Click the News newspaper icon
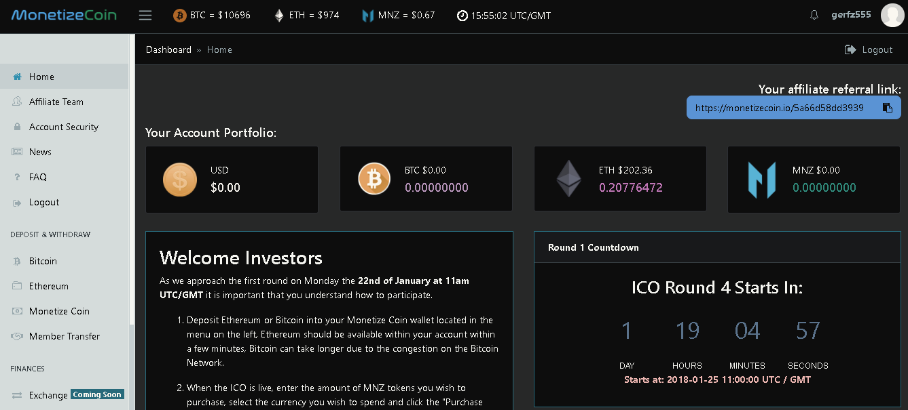908x410 pixels. [17, 152]
